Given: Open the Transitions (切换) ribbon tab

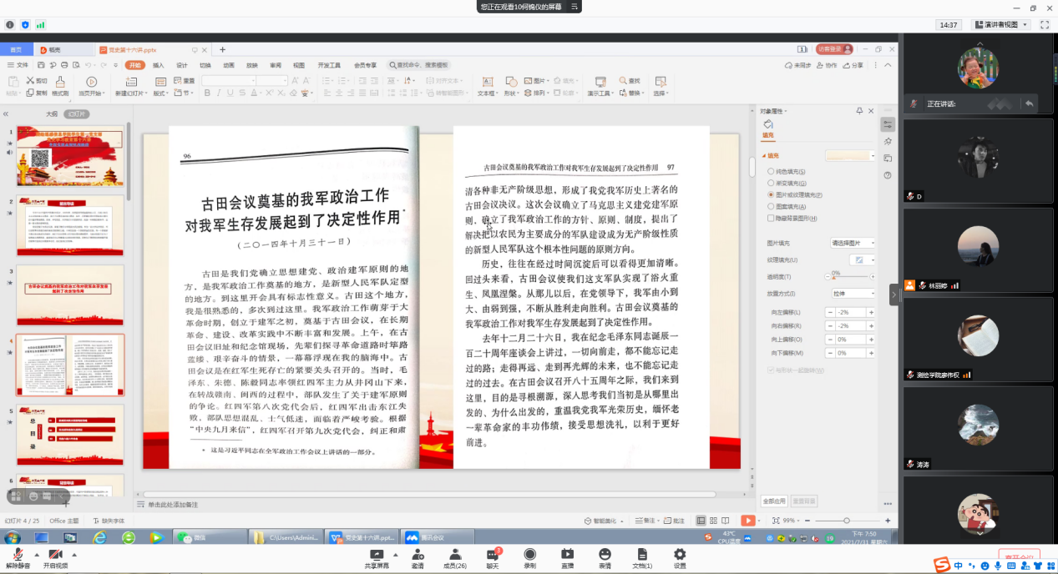Looking at the screenshot, I should coord(205,65).
